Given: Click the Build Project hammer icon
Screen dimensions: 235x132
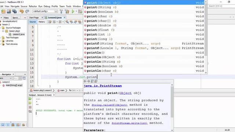Looking at the screenshot, I should point(61,11).
